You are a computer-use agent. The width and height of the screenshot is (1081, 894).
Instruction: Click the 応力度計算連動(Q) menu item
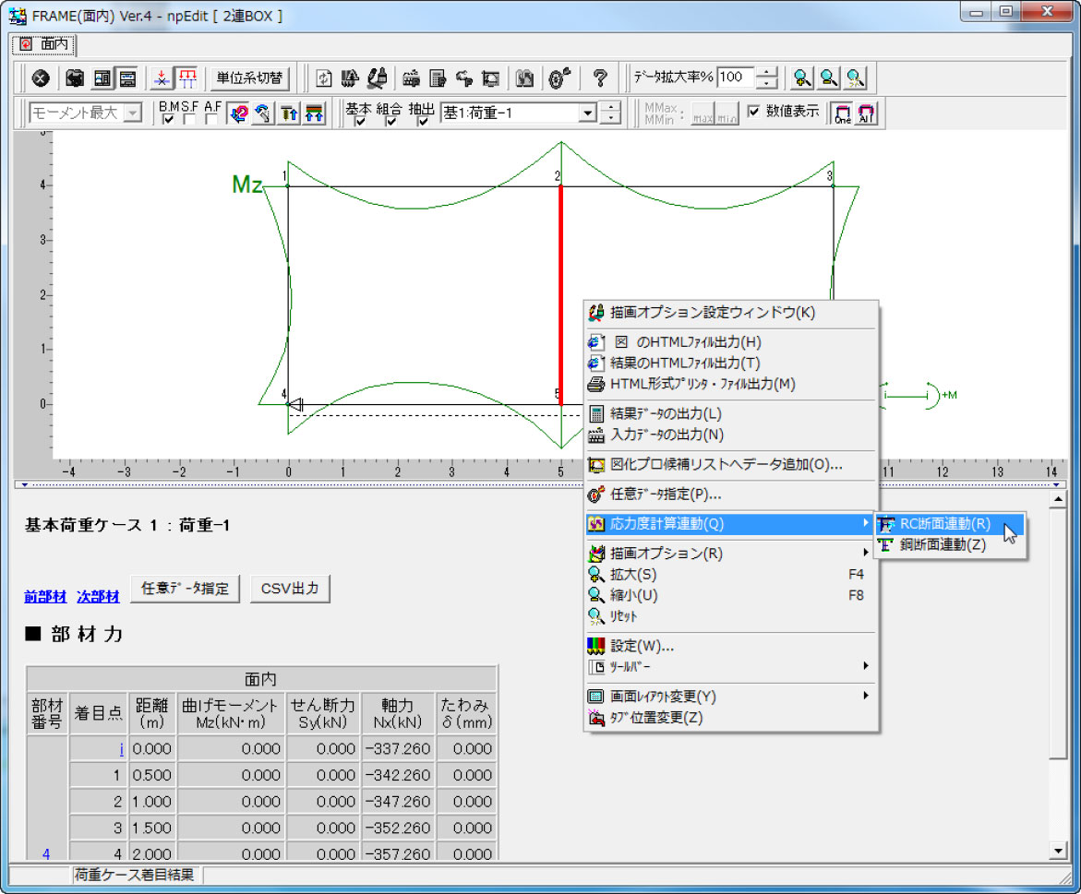[x=731, y=523]
